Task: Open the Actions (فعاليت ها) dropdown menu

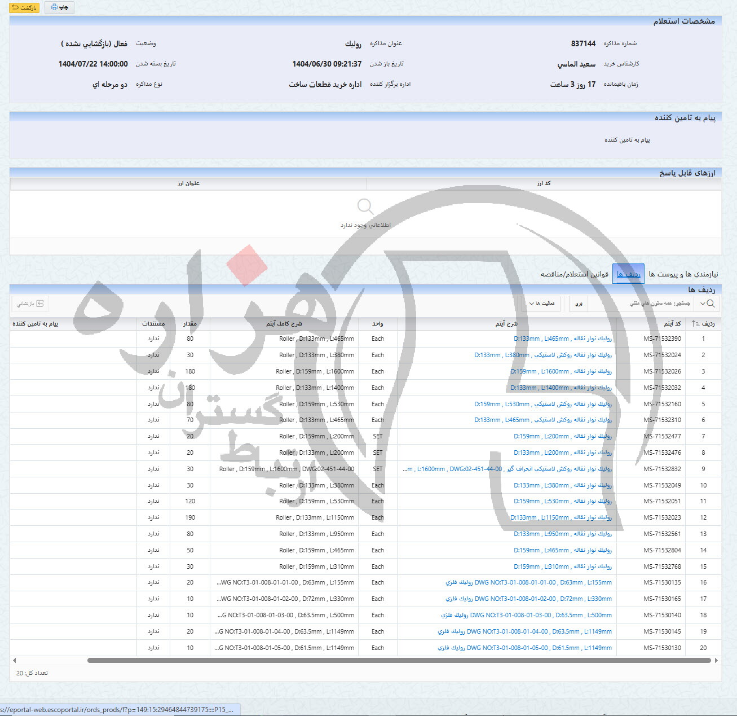Action: coord(541,304)
